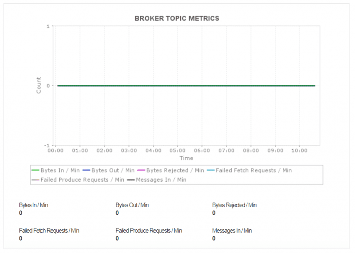Click the Time x-axis label
355x253 pixels.
[x=186, y=158]
